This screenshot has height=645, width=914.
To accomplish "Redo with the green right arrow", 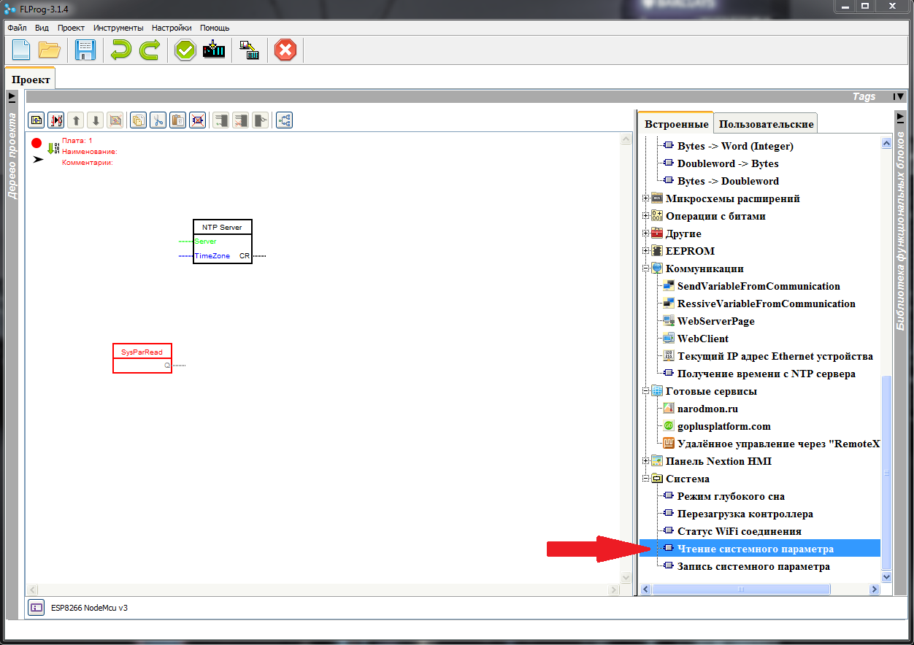I will [x=150, y=50].
